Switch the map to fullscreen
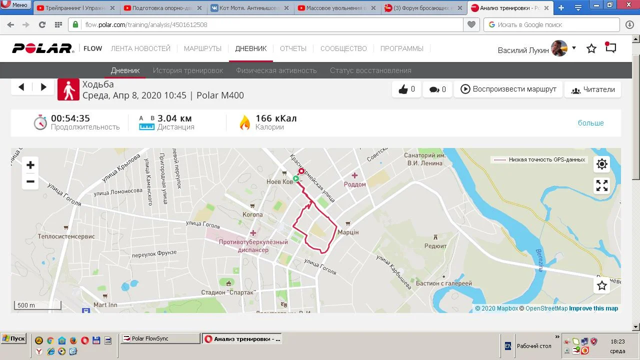This screenshot has height=360, width=640. pos(602,185)
